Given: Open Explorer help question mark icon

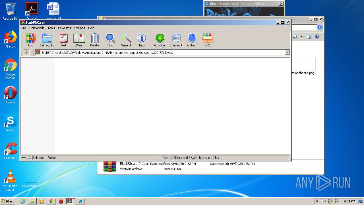Looking at the screenshot, I should coord(317,37).
